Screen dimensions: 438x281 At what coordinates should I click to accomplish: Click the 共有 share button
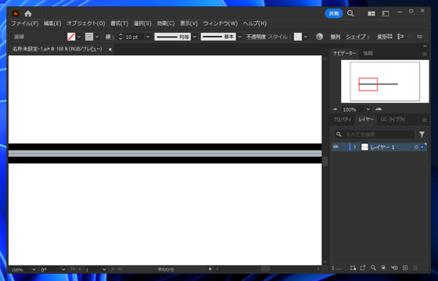click(334, 13)
